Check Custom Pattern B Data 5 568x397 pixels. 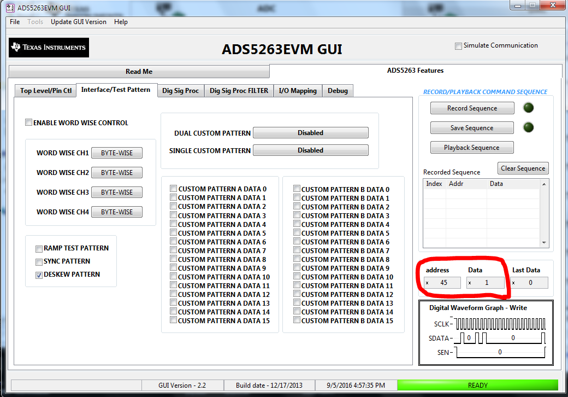click(x=297, y=232)
